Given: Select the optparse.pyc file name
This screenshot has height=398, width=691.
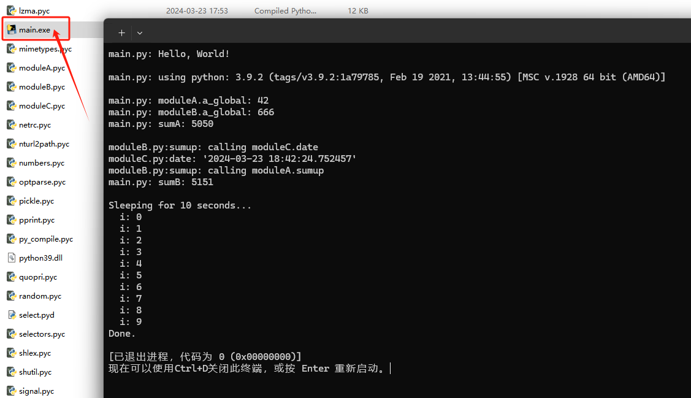Looking at the screenshot, I should (42, 182).
